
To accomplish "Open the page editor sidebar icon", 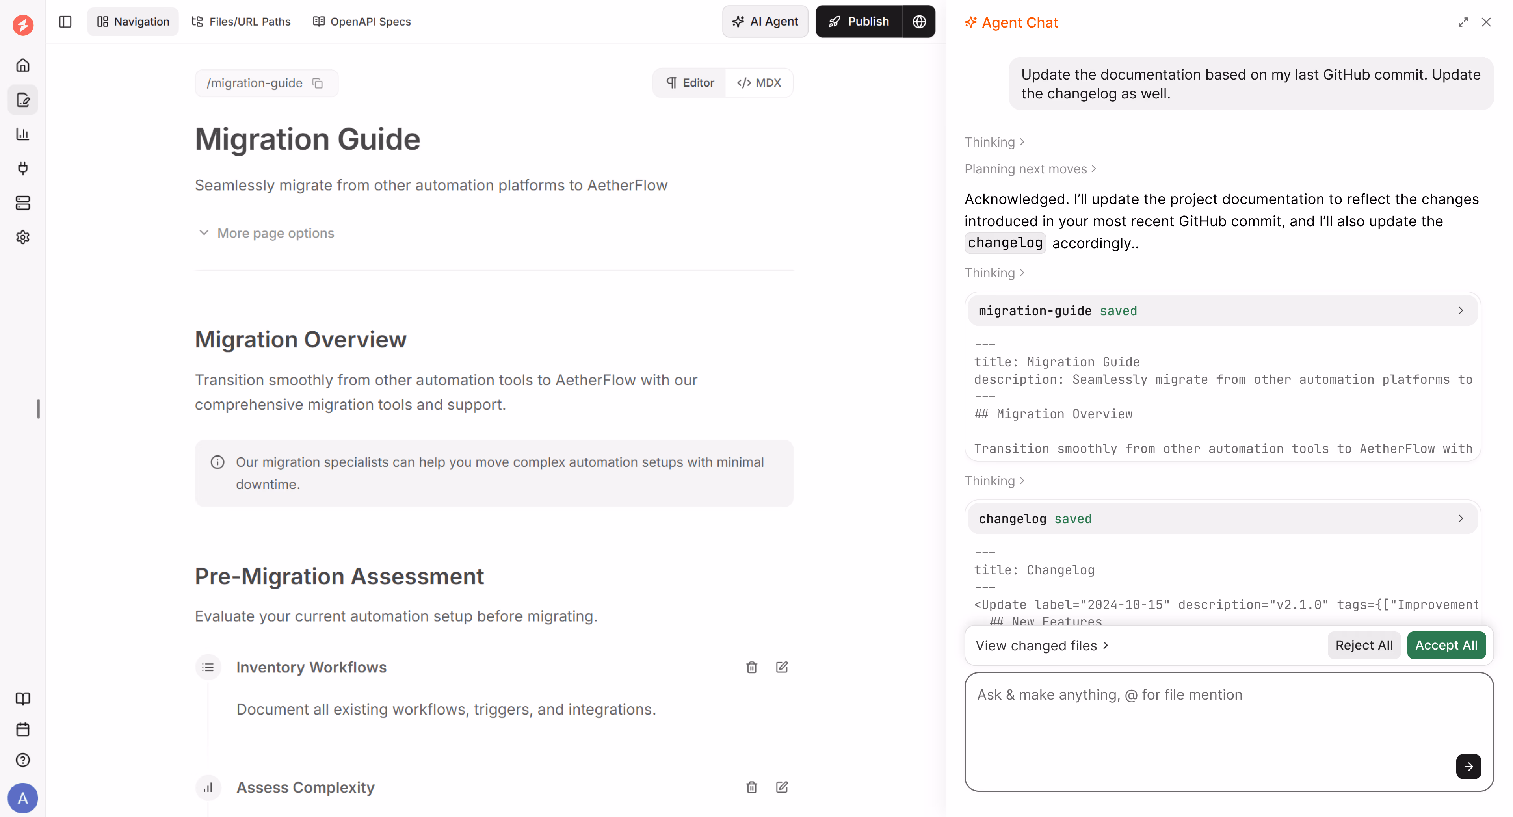I will point(23,100).
